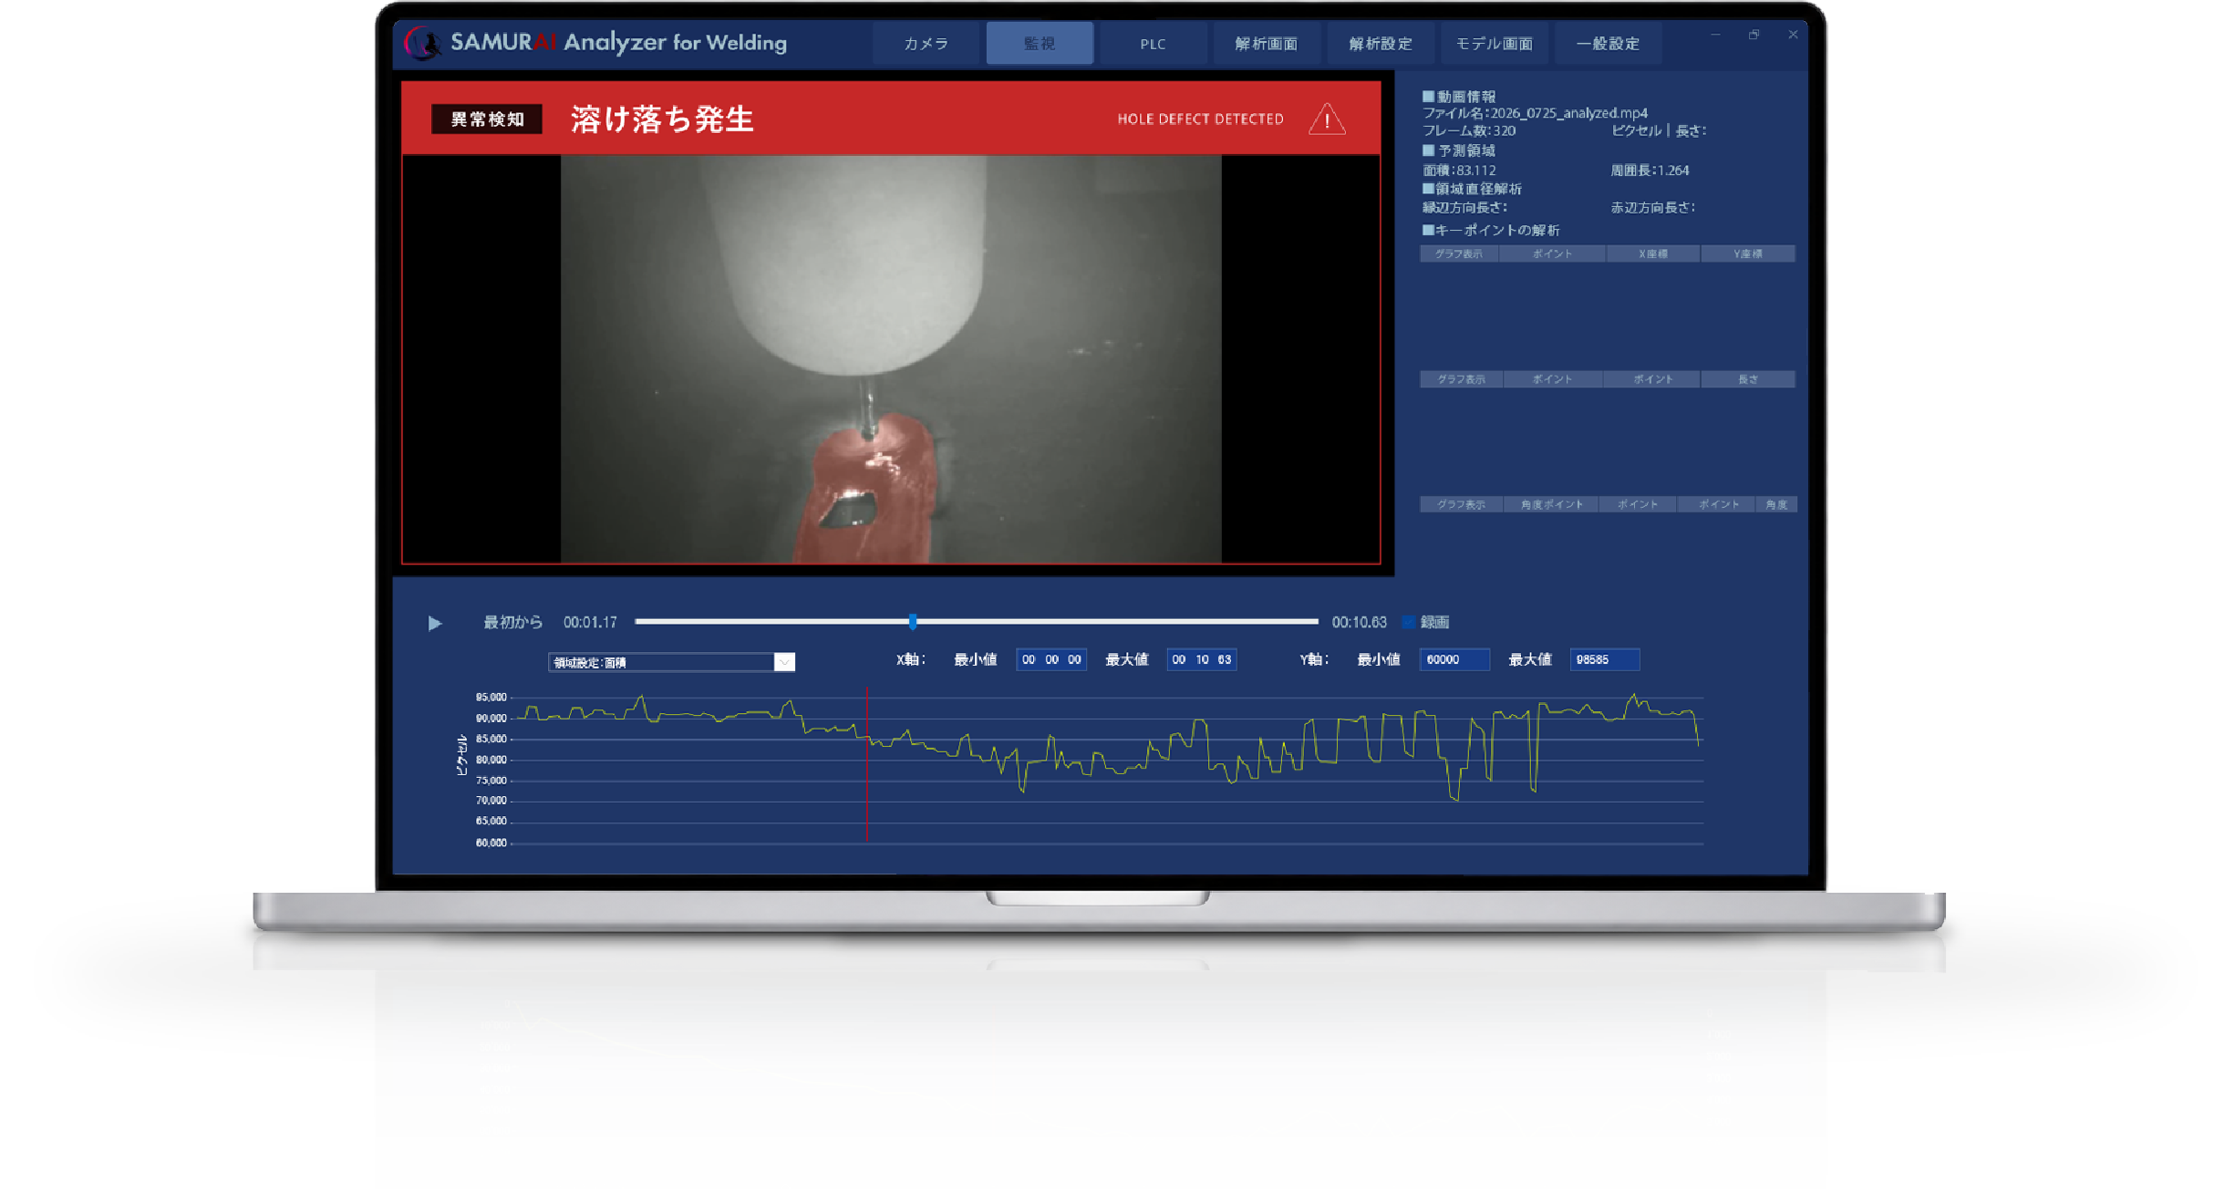Click the 長さ column header
The width and height of the screenshot is (2235, 1190).
point(1747,379)
